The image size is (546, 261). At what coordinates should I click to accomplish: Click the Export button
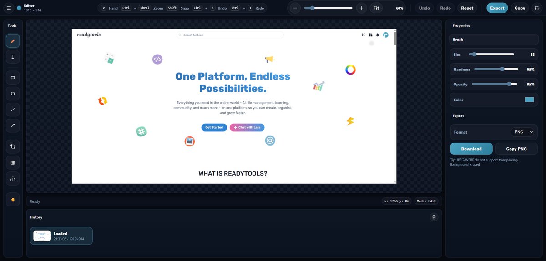(497, 8)
